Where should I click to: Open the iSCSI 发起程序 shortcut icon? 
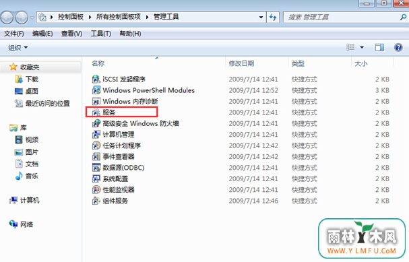(x=96, y=79)
